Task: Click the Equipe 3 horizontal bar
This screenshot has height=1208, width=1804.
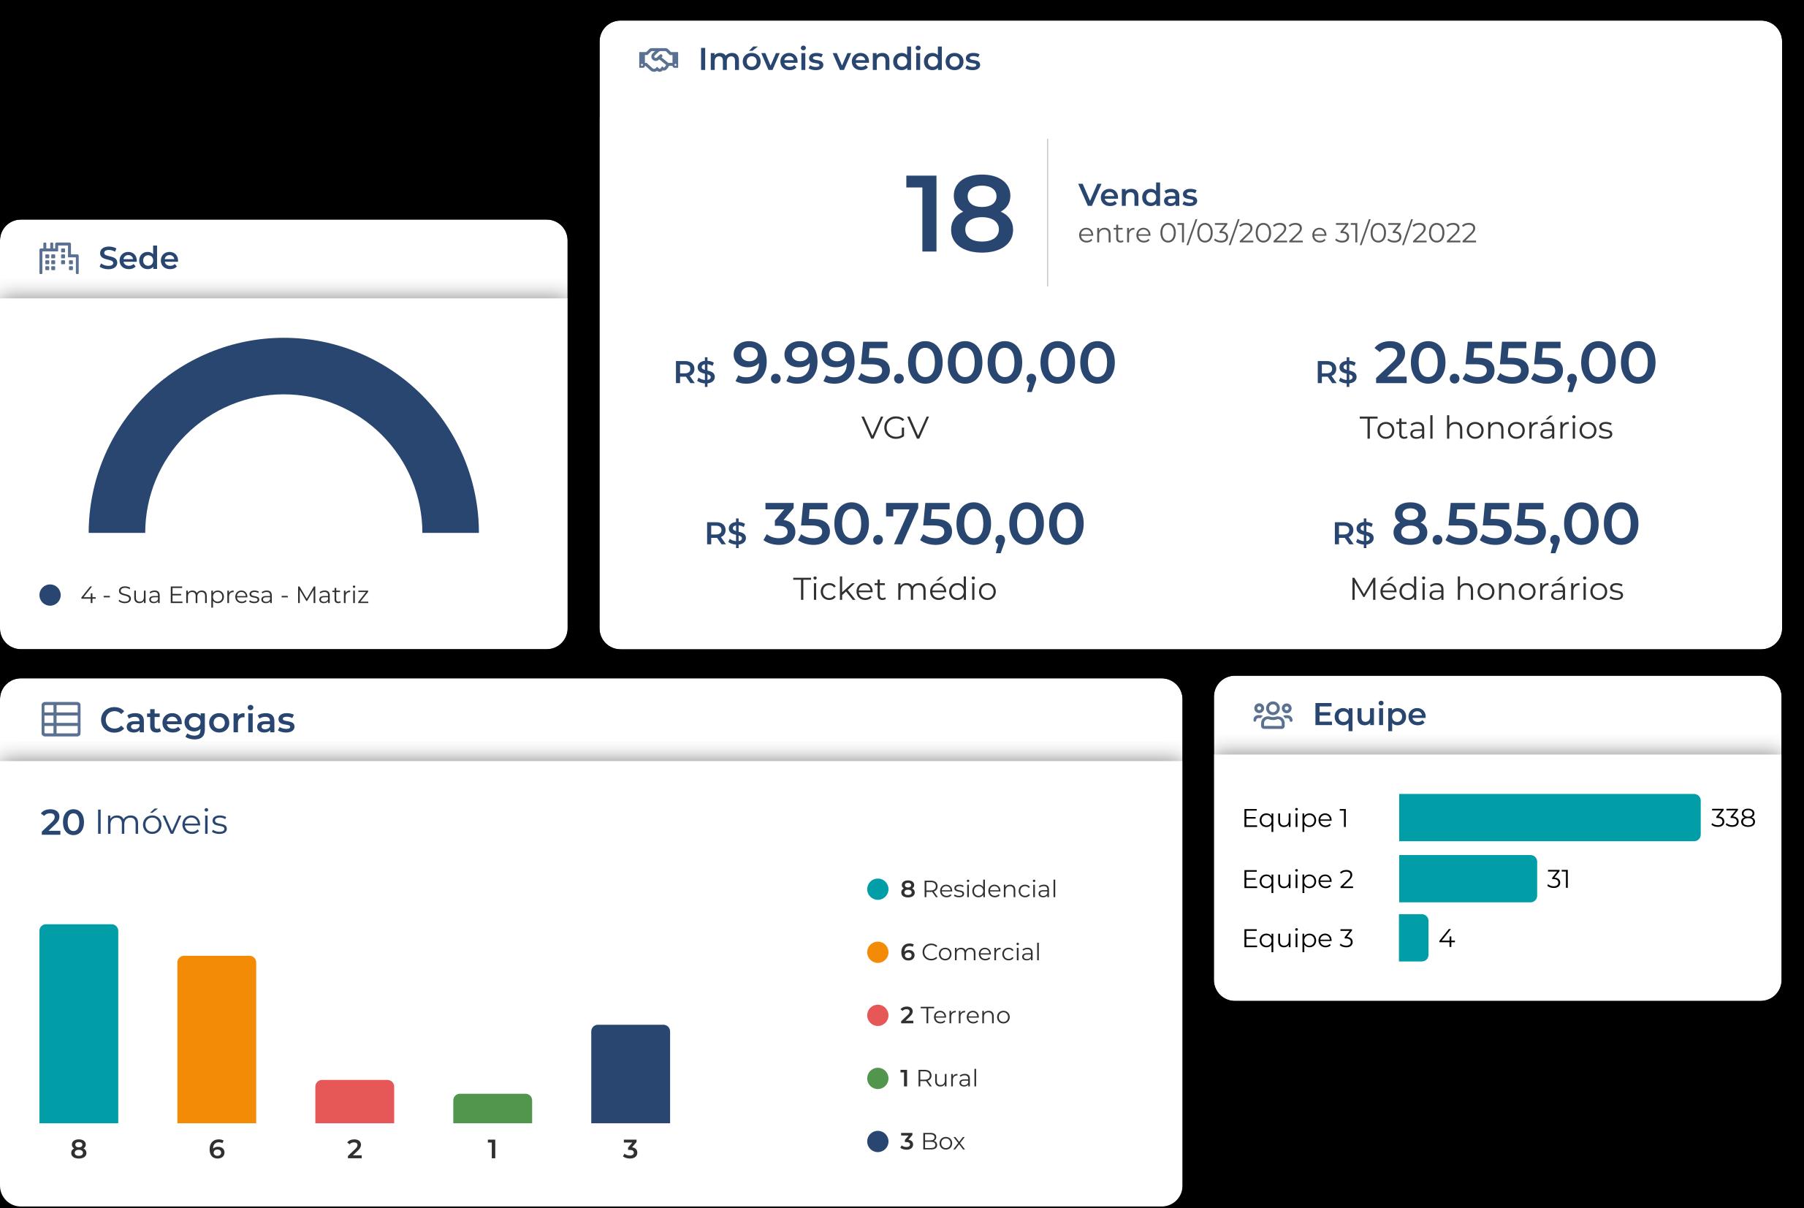Action: tap(1414, 938)
